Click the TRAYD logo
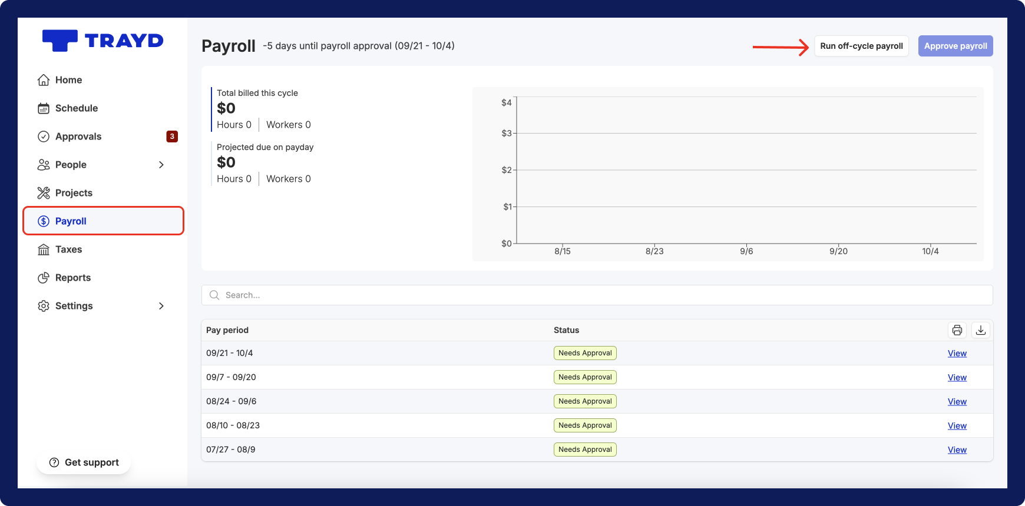The width and height of the screenshot is (1025, 506). point(103,41)
